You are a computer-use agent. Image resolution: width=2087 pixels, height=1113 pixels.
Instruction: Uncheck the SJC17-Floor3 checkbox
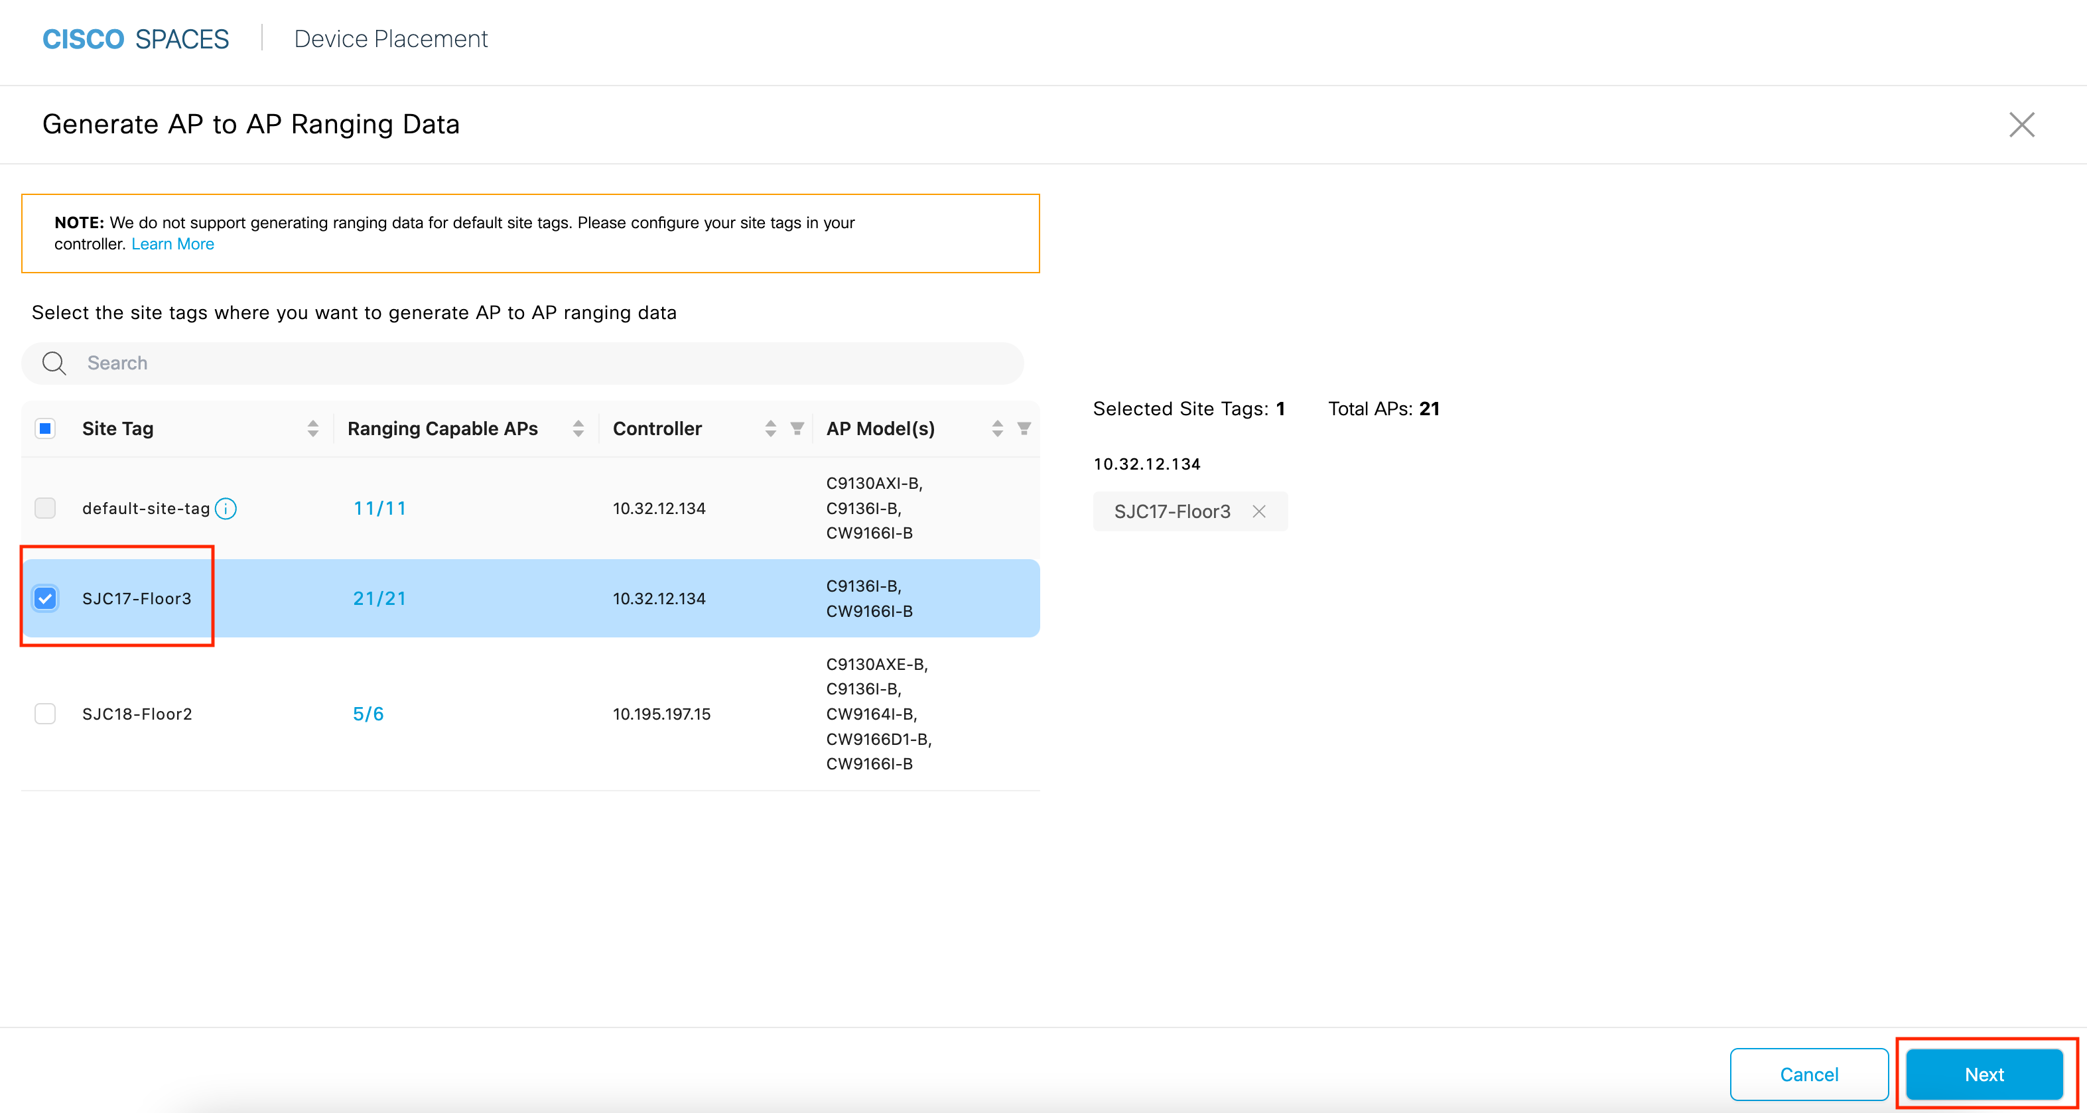tap(45, 599)
